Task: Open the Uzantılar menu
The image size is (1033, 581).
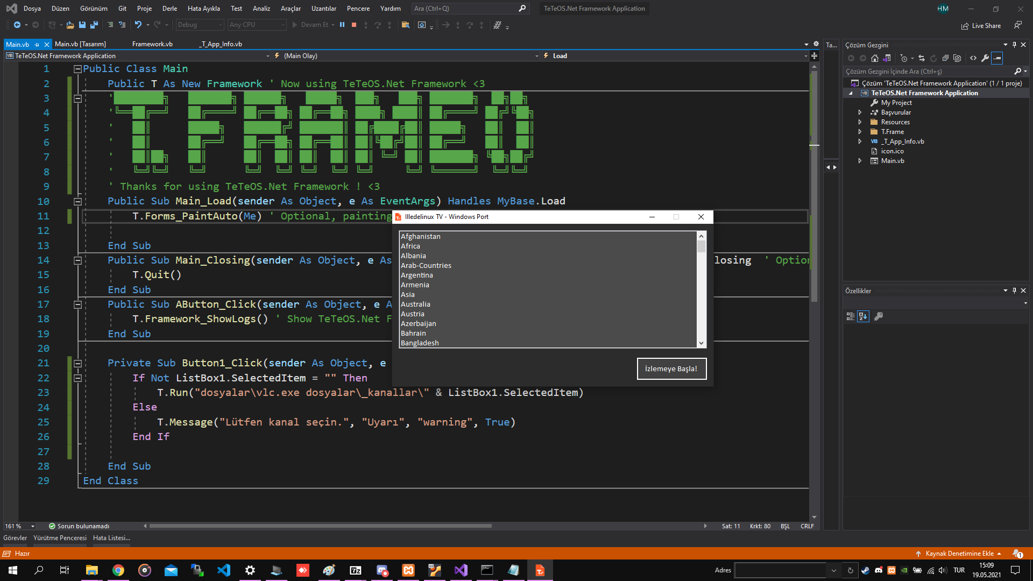Action: coord(324,9)
